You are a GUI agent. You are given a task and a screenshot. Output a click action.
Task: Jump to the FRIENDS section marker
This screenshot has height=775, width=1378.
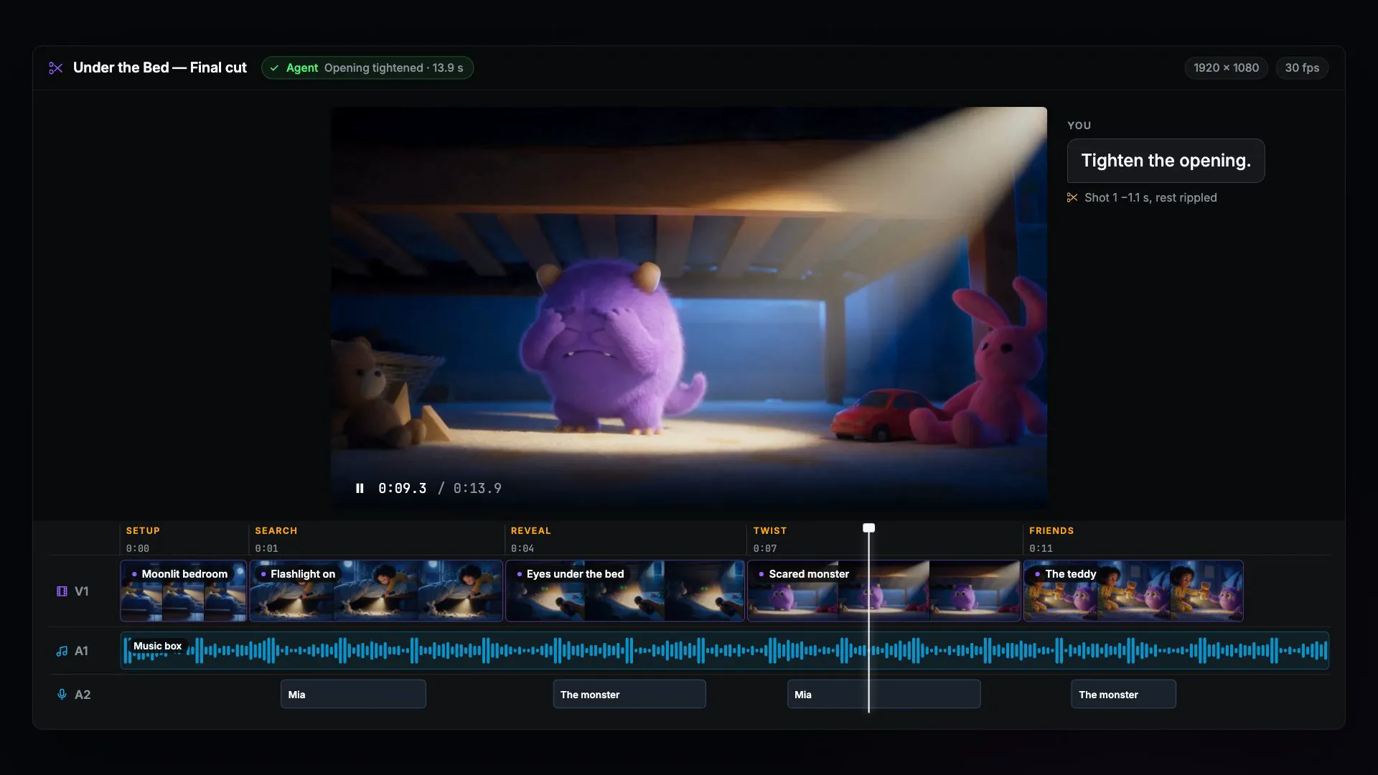[x=1051, y=531]
